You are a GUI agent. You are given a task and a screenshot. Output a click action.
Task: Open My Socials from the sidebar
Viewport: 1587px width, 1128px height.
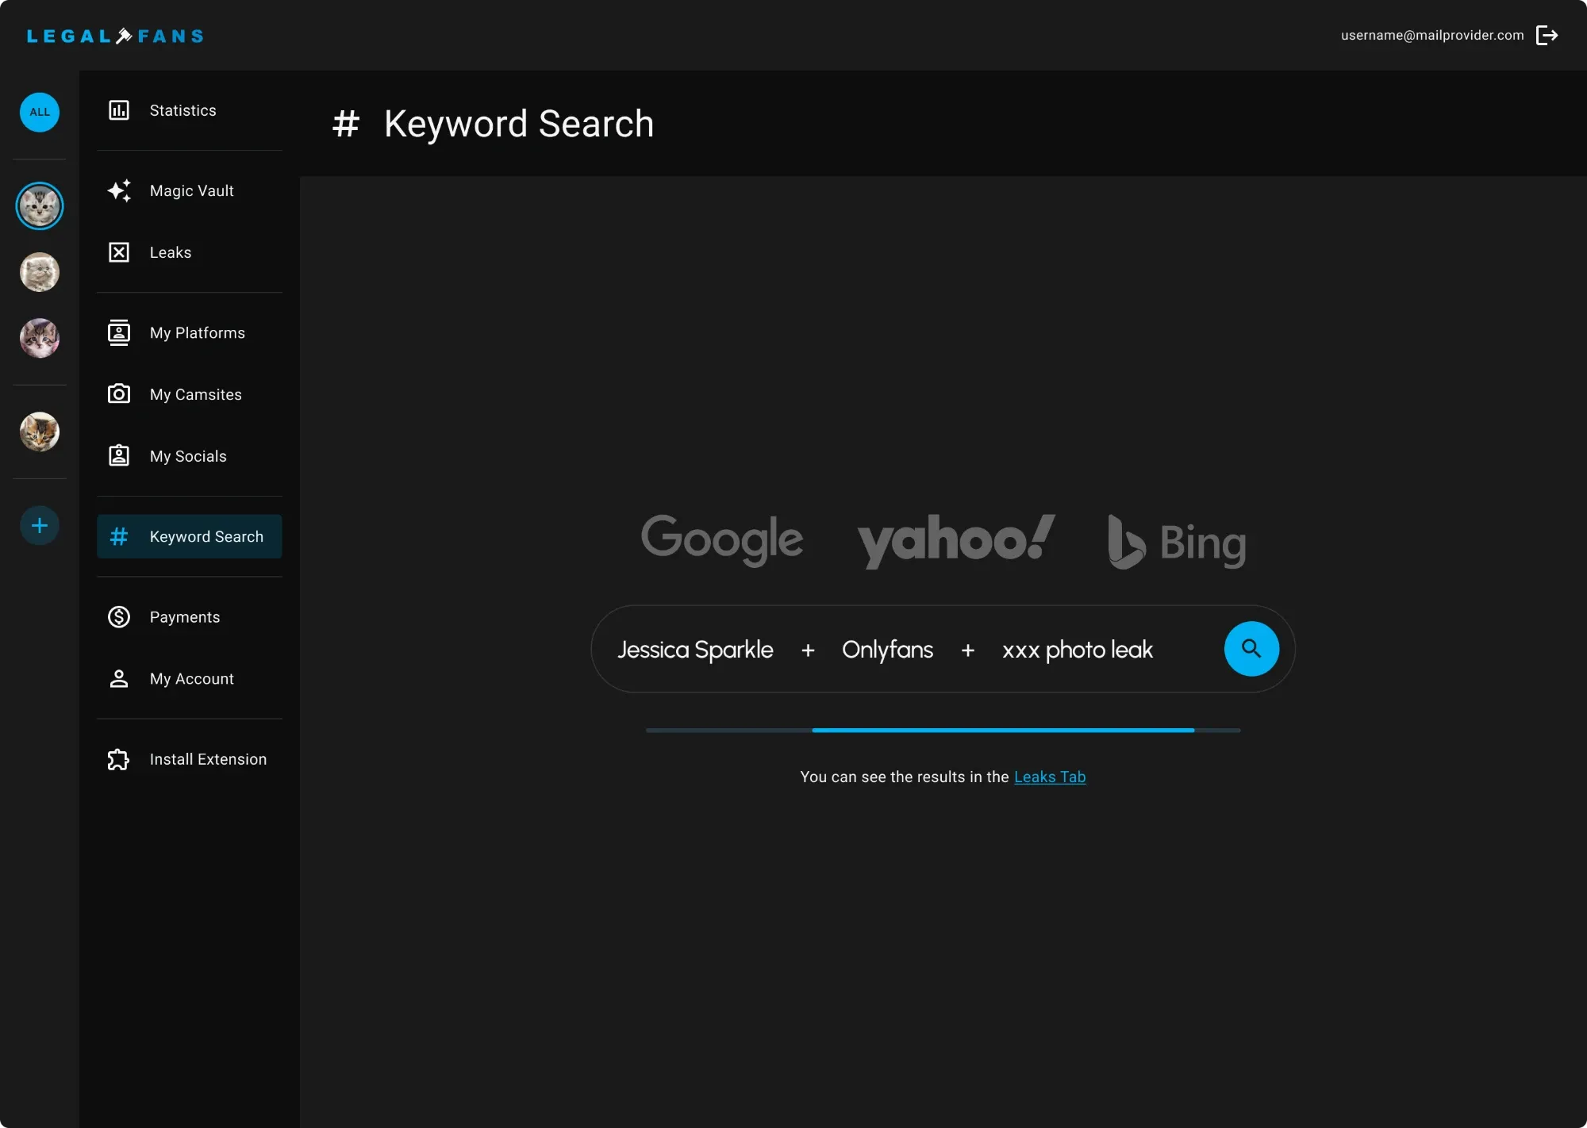click(190, 456)
